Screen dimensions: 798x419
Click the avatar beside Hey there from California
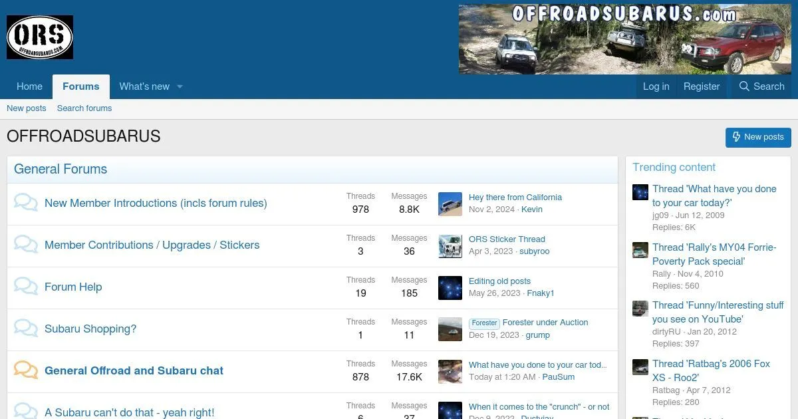(x=450, y=204)
